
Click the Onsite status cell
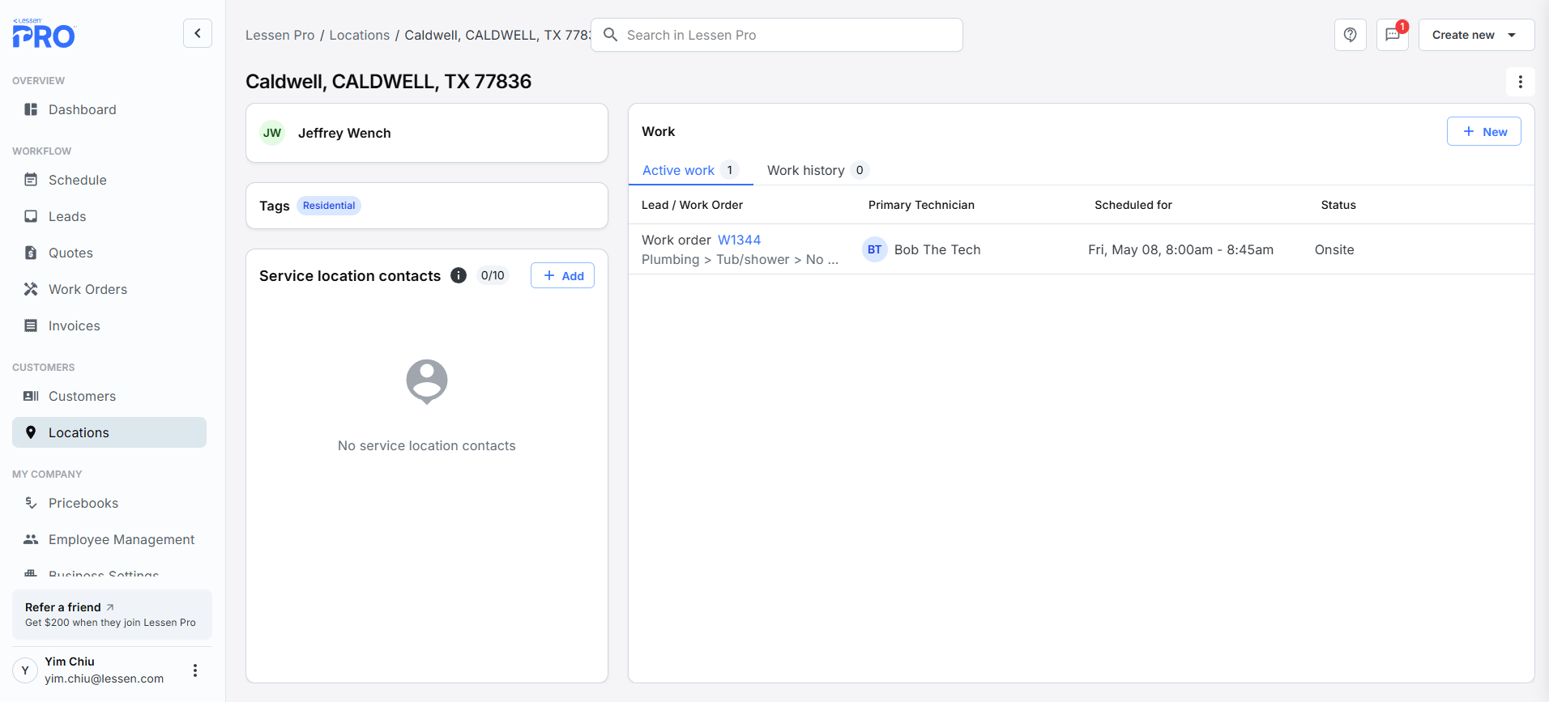click(1334, 249)
